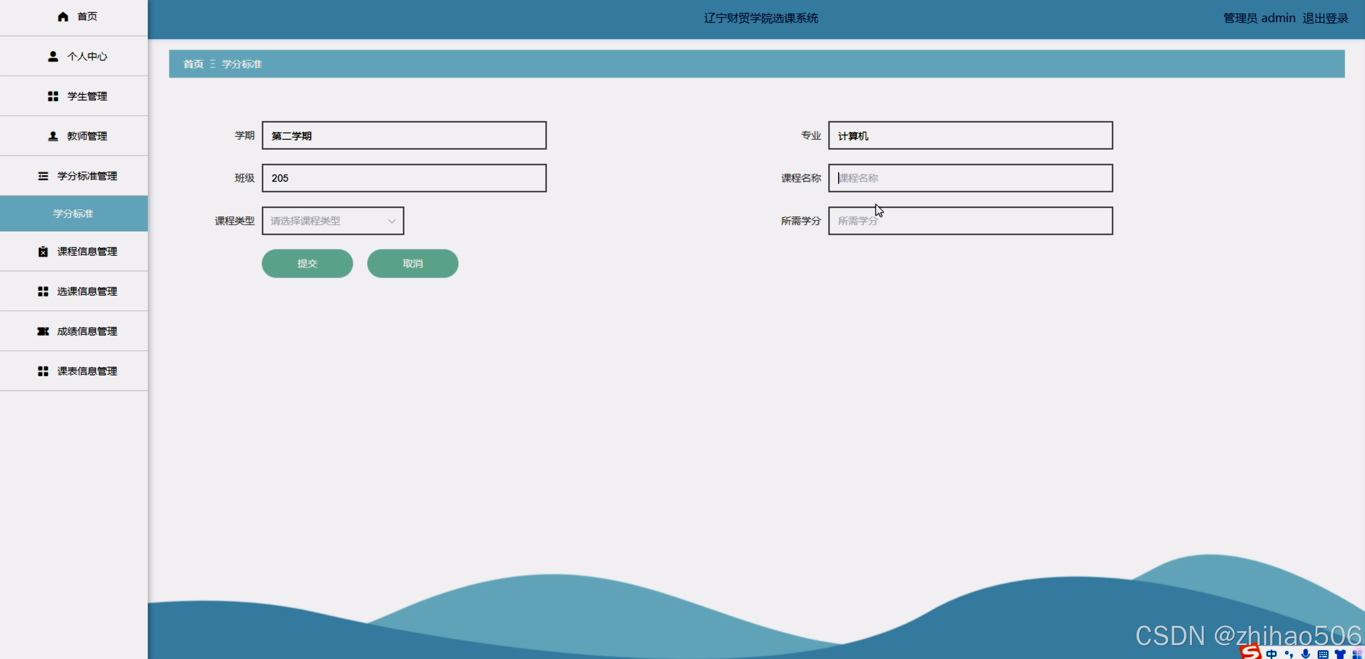Go to 首页 via breadcrumb link
This screenshot has width=1365, height=659.
[193, 64]
